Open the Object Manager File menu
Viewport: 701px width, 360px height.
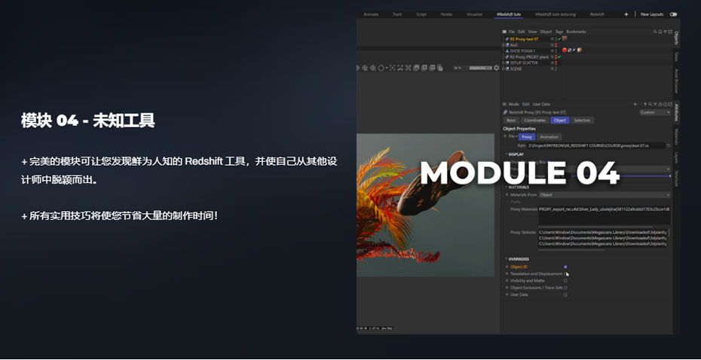coord(512,32)
